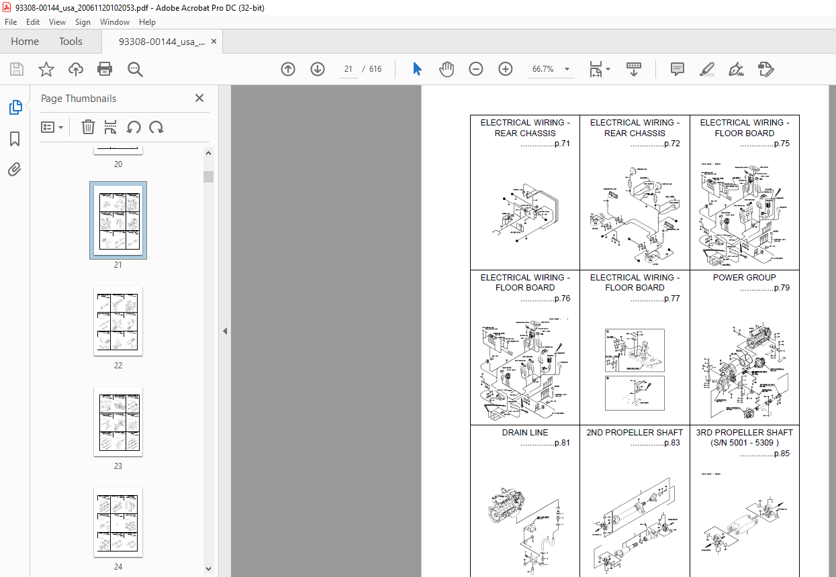Open the Edit menu
836x577 pixels.
click(x=33, y=22)
